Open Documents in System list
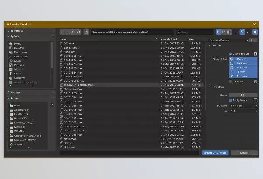The width and height of the screenshot is (263, 179). click(29, 52)
